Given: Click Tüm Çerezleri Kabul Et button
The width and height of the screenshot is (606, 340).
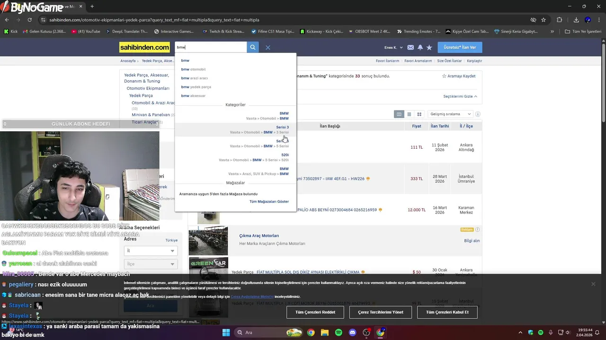Looking at the screenshot, I should click(x=447, y=312).
